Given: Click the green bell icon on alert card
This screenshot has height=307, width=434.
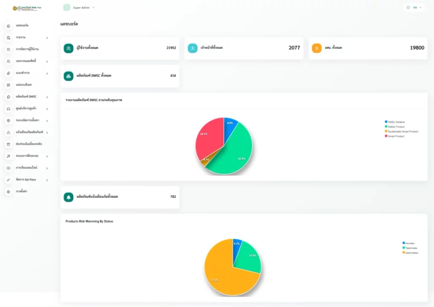Looking at the screenshot, I should tap(68, 197).
